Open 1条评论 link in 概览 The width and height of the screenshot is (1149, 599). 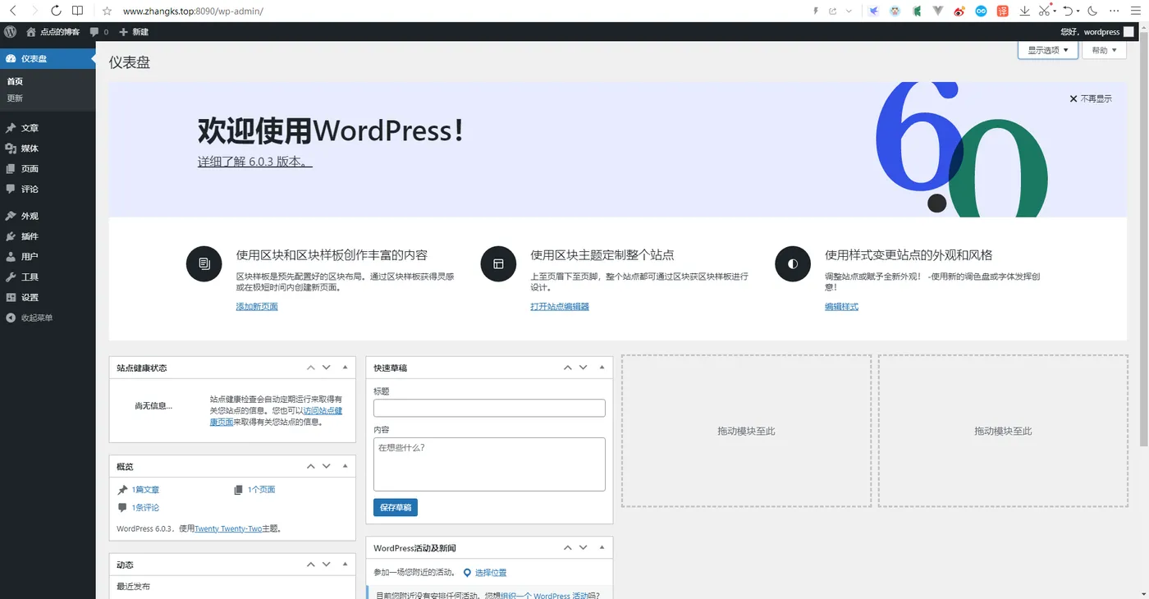point(145,508)
